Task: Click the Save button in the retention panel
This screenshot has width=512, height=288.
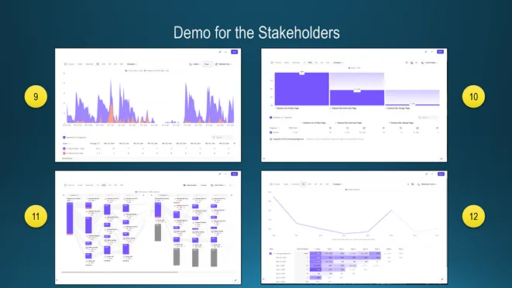Action: 441,174
